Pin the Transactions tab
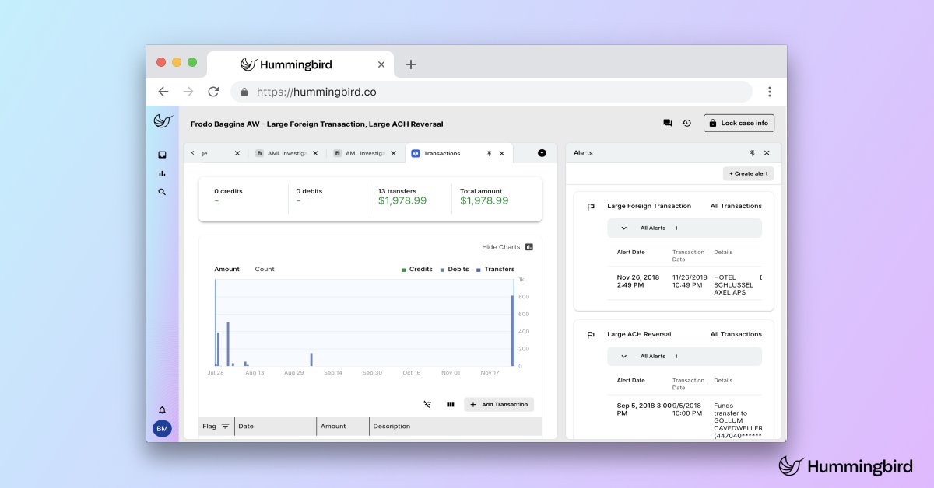934x488 pixels. (490, 153)
